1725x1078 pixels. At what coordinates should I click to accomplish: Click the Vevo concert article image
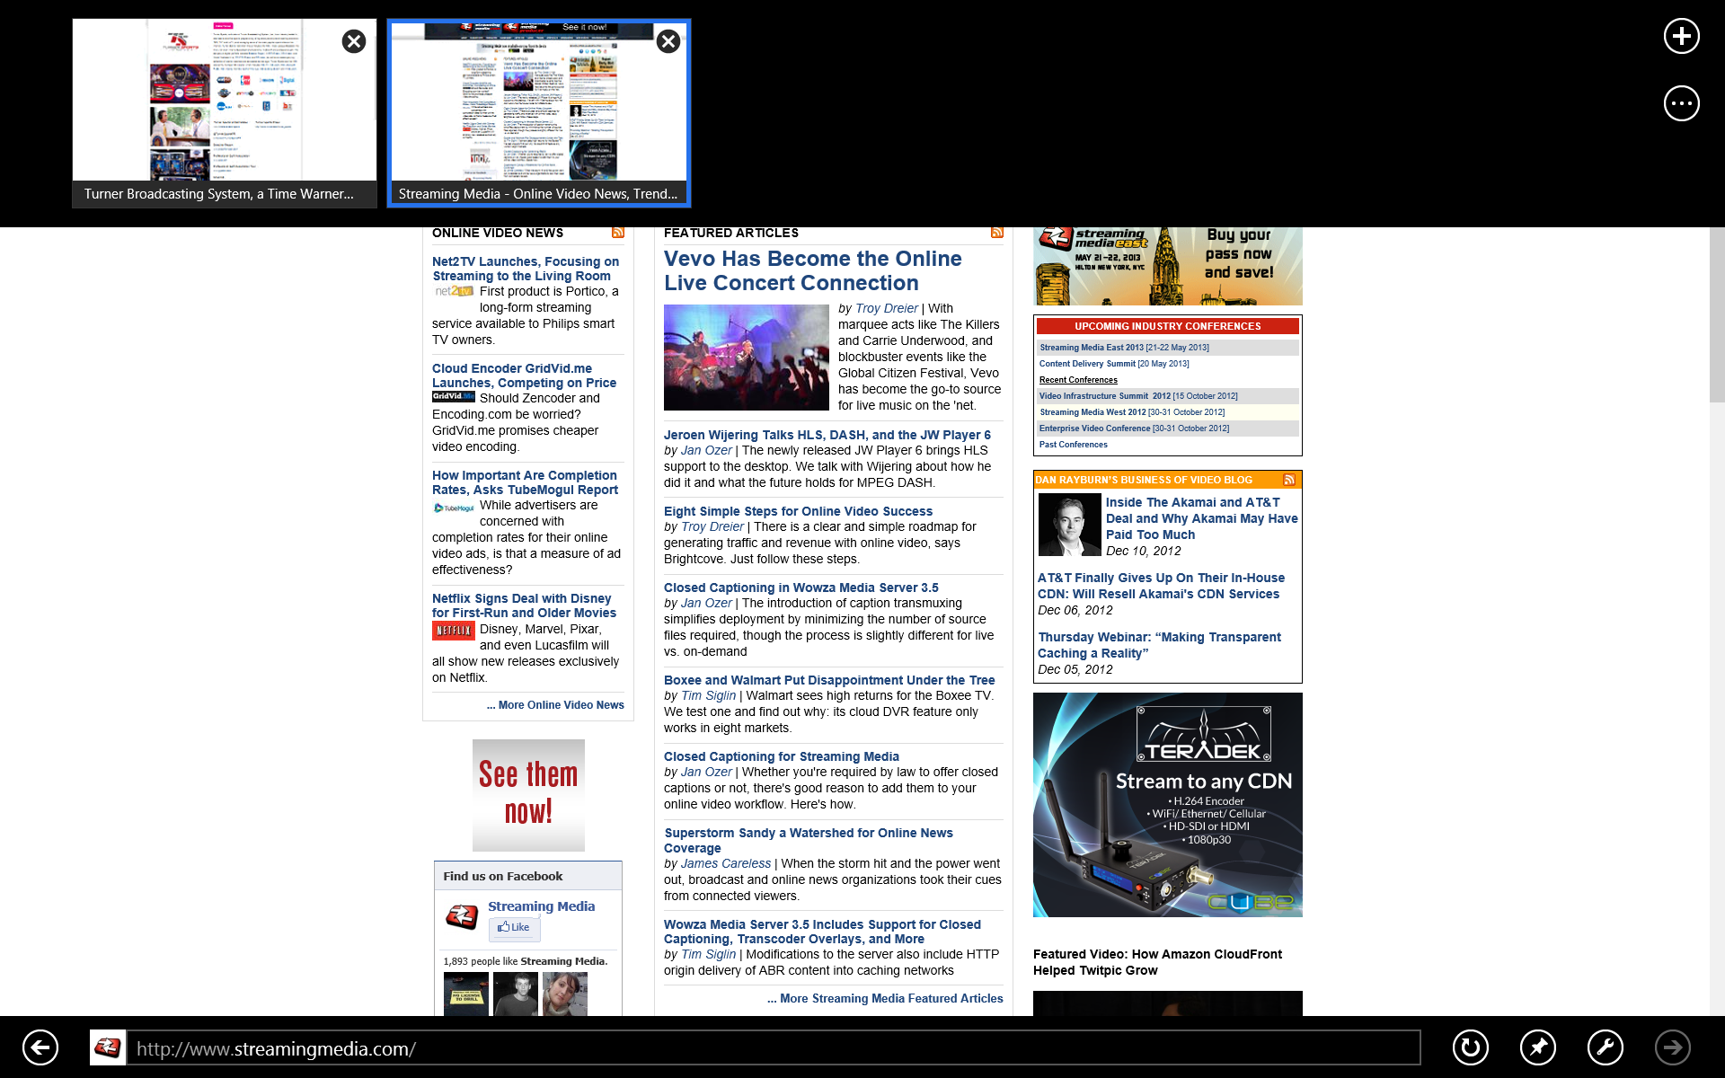747,358
